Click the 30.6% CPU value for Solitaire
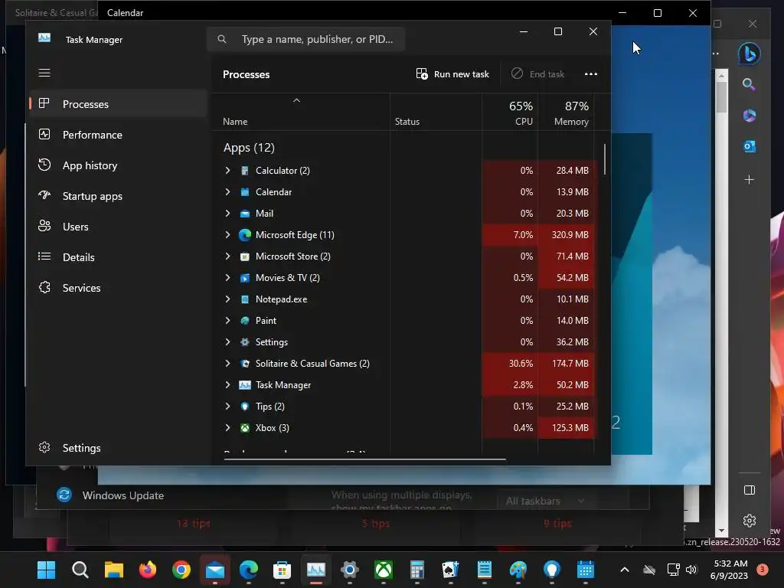 521,364
